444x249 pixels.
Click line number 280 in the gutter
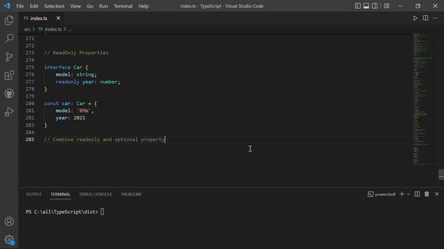30,103
